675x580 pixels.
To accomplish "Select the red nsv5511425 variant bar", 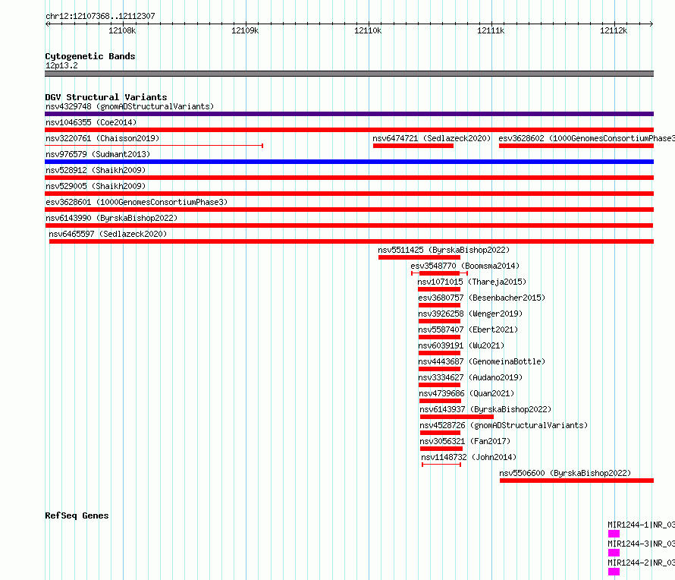I will point(419,257).
